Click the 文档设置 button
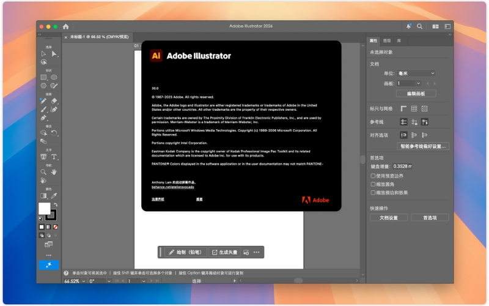 pyautogui.click(x=389, y=218)
